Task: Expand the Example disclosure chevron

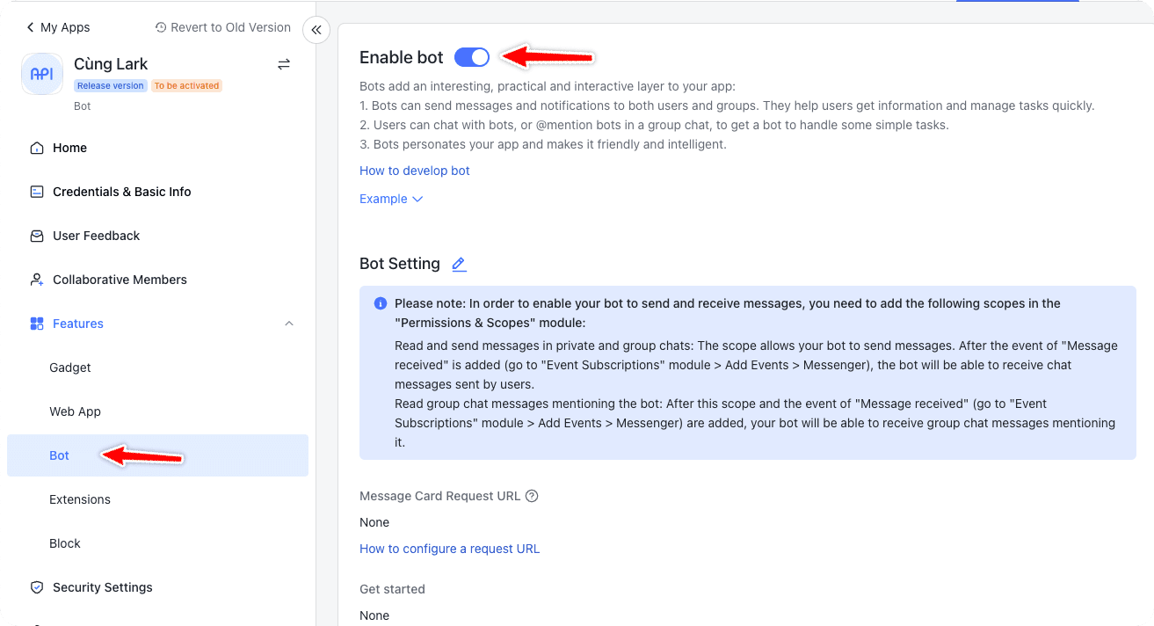Action: (x=417, y=199)
